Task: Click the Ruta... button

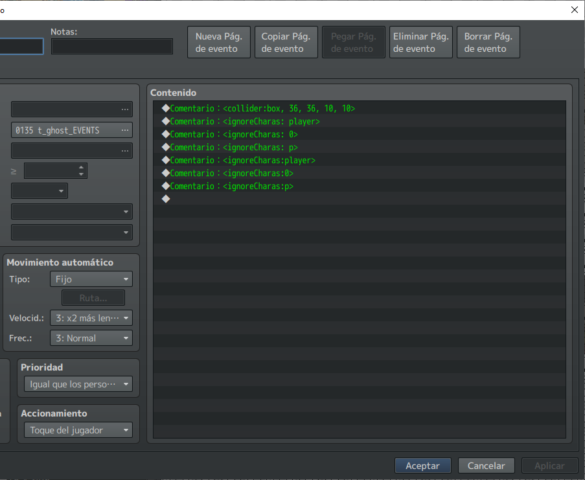Action: click(93, 298)
